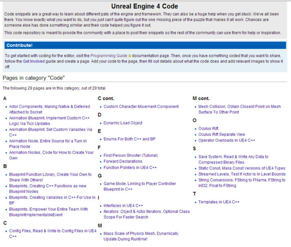Open Oculus Rift Separate View link

point(222,134)
